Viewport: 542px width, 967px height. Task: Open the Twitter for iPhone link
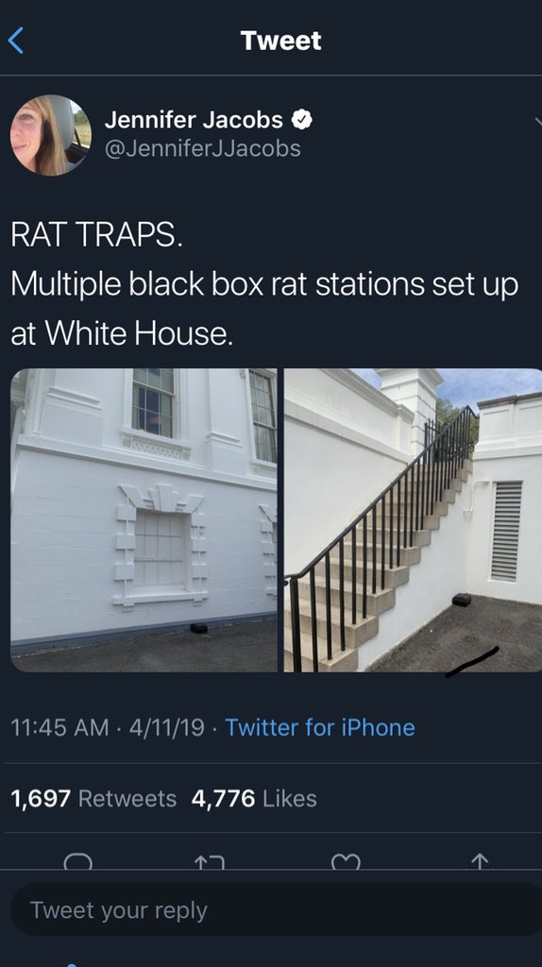(x=319, y=727)
